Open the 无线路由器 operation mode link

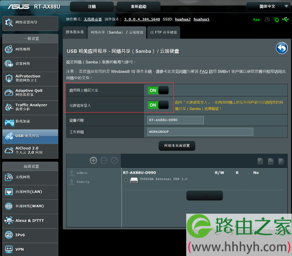tap(93, 19)
